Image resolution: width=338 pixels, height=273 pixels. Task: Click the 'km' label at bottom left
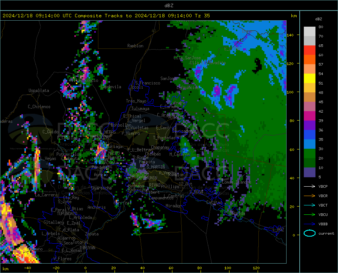5,269
